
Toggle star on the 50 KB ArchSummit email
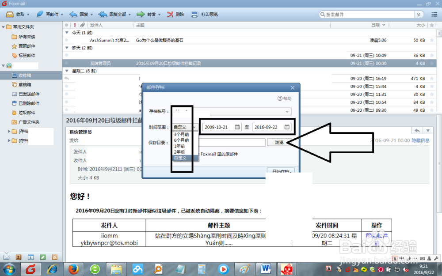[432, 40]
